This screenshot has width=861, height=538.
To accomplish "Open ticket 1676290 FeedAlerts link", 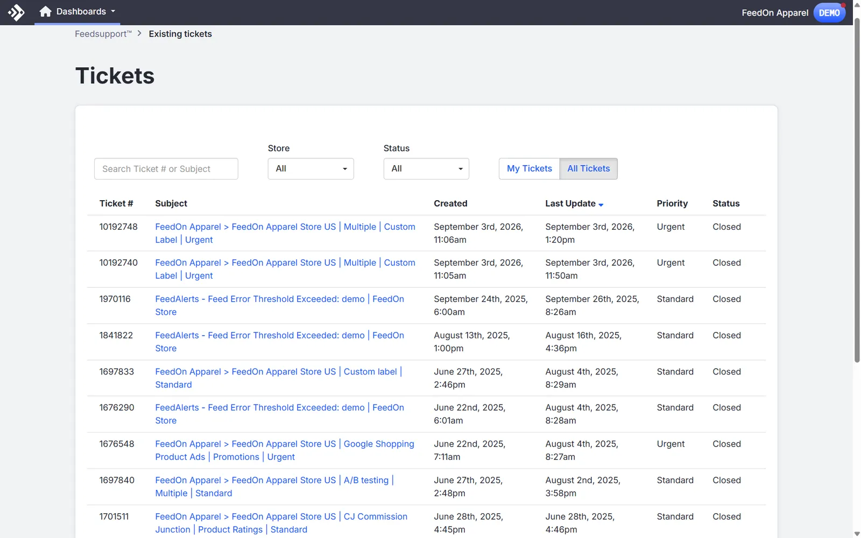I will click(279, 414).
